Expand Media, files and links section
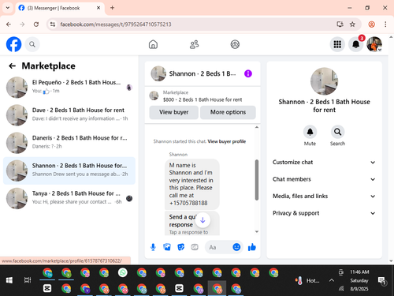394x296 pixels. 324,196
